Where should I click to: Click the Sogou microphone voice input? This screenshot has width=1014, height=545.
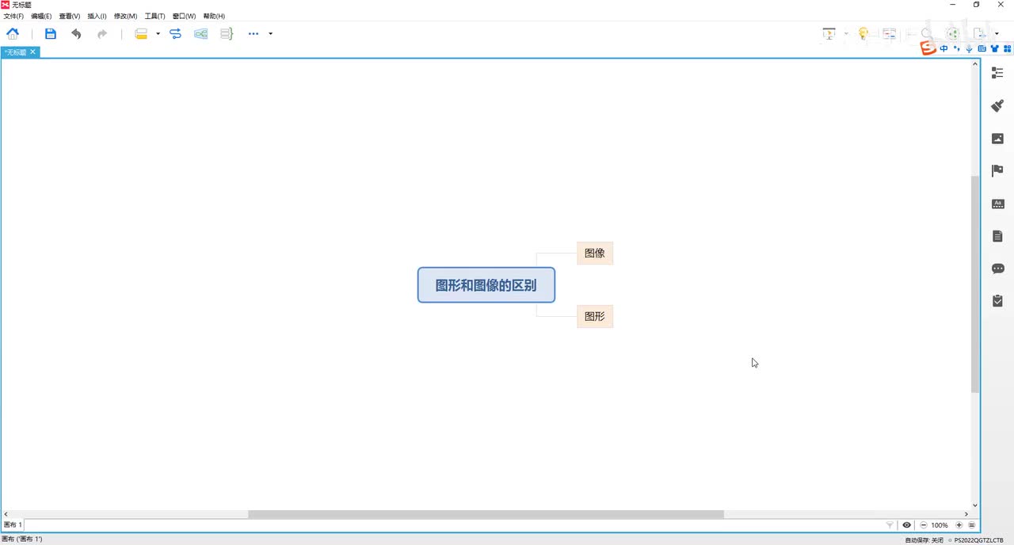[x=969, y=49]
